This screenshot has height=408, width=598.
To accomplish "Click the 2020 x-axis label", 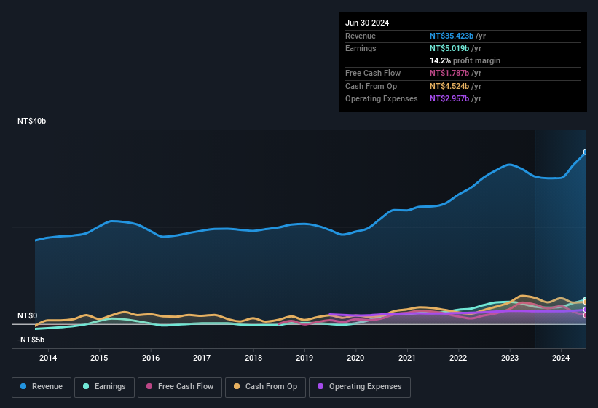I will click(355, 358).
